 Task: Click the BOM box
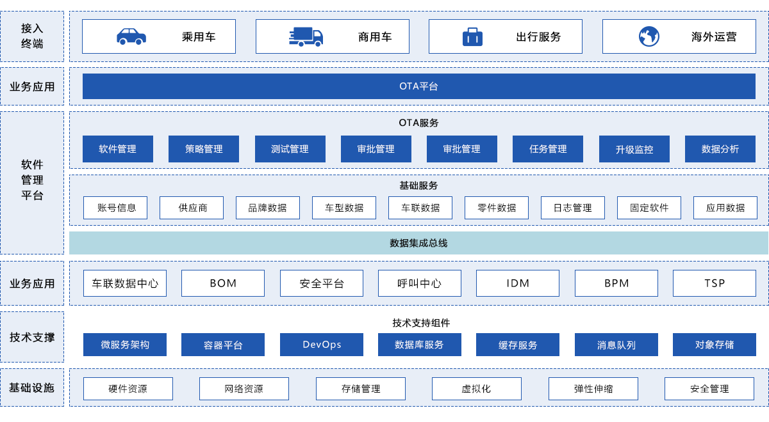223,283
